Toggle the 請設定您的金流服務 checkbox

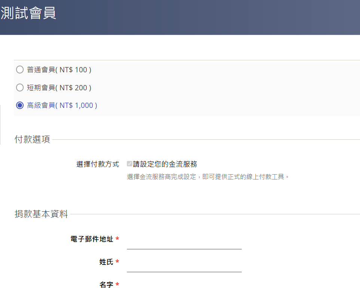(x=129, y=164)
